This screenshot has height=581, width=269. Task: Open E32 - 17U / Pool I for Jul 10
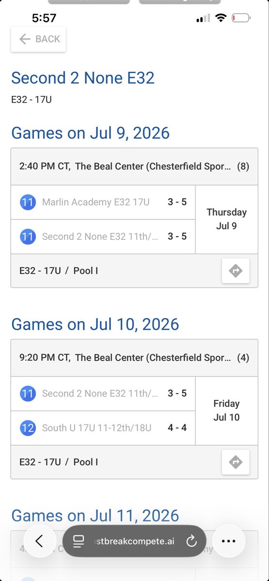[59, 462]
